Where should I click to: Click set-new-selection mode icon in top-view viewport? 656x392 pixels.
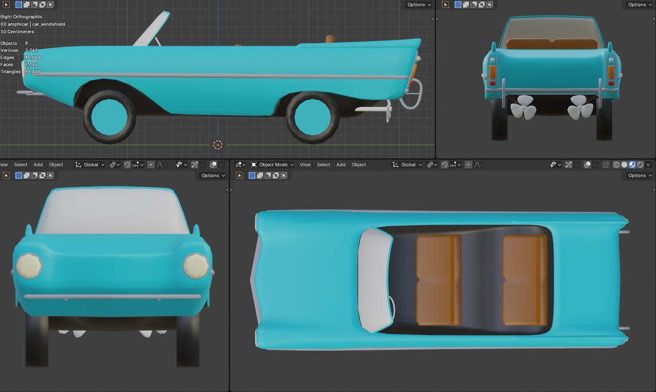[252, 176]
